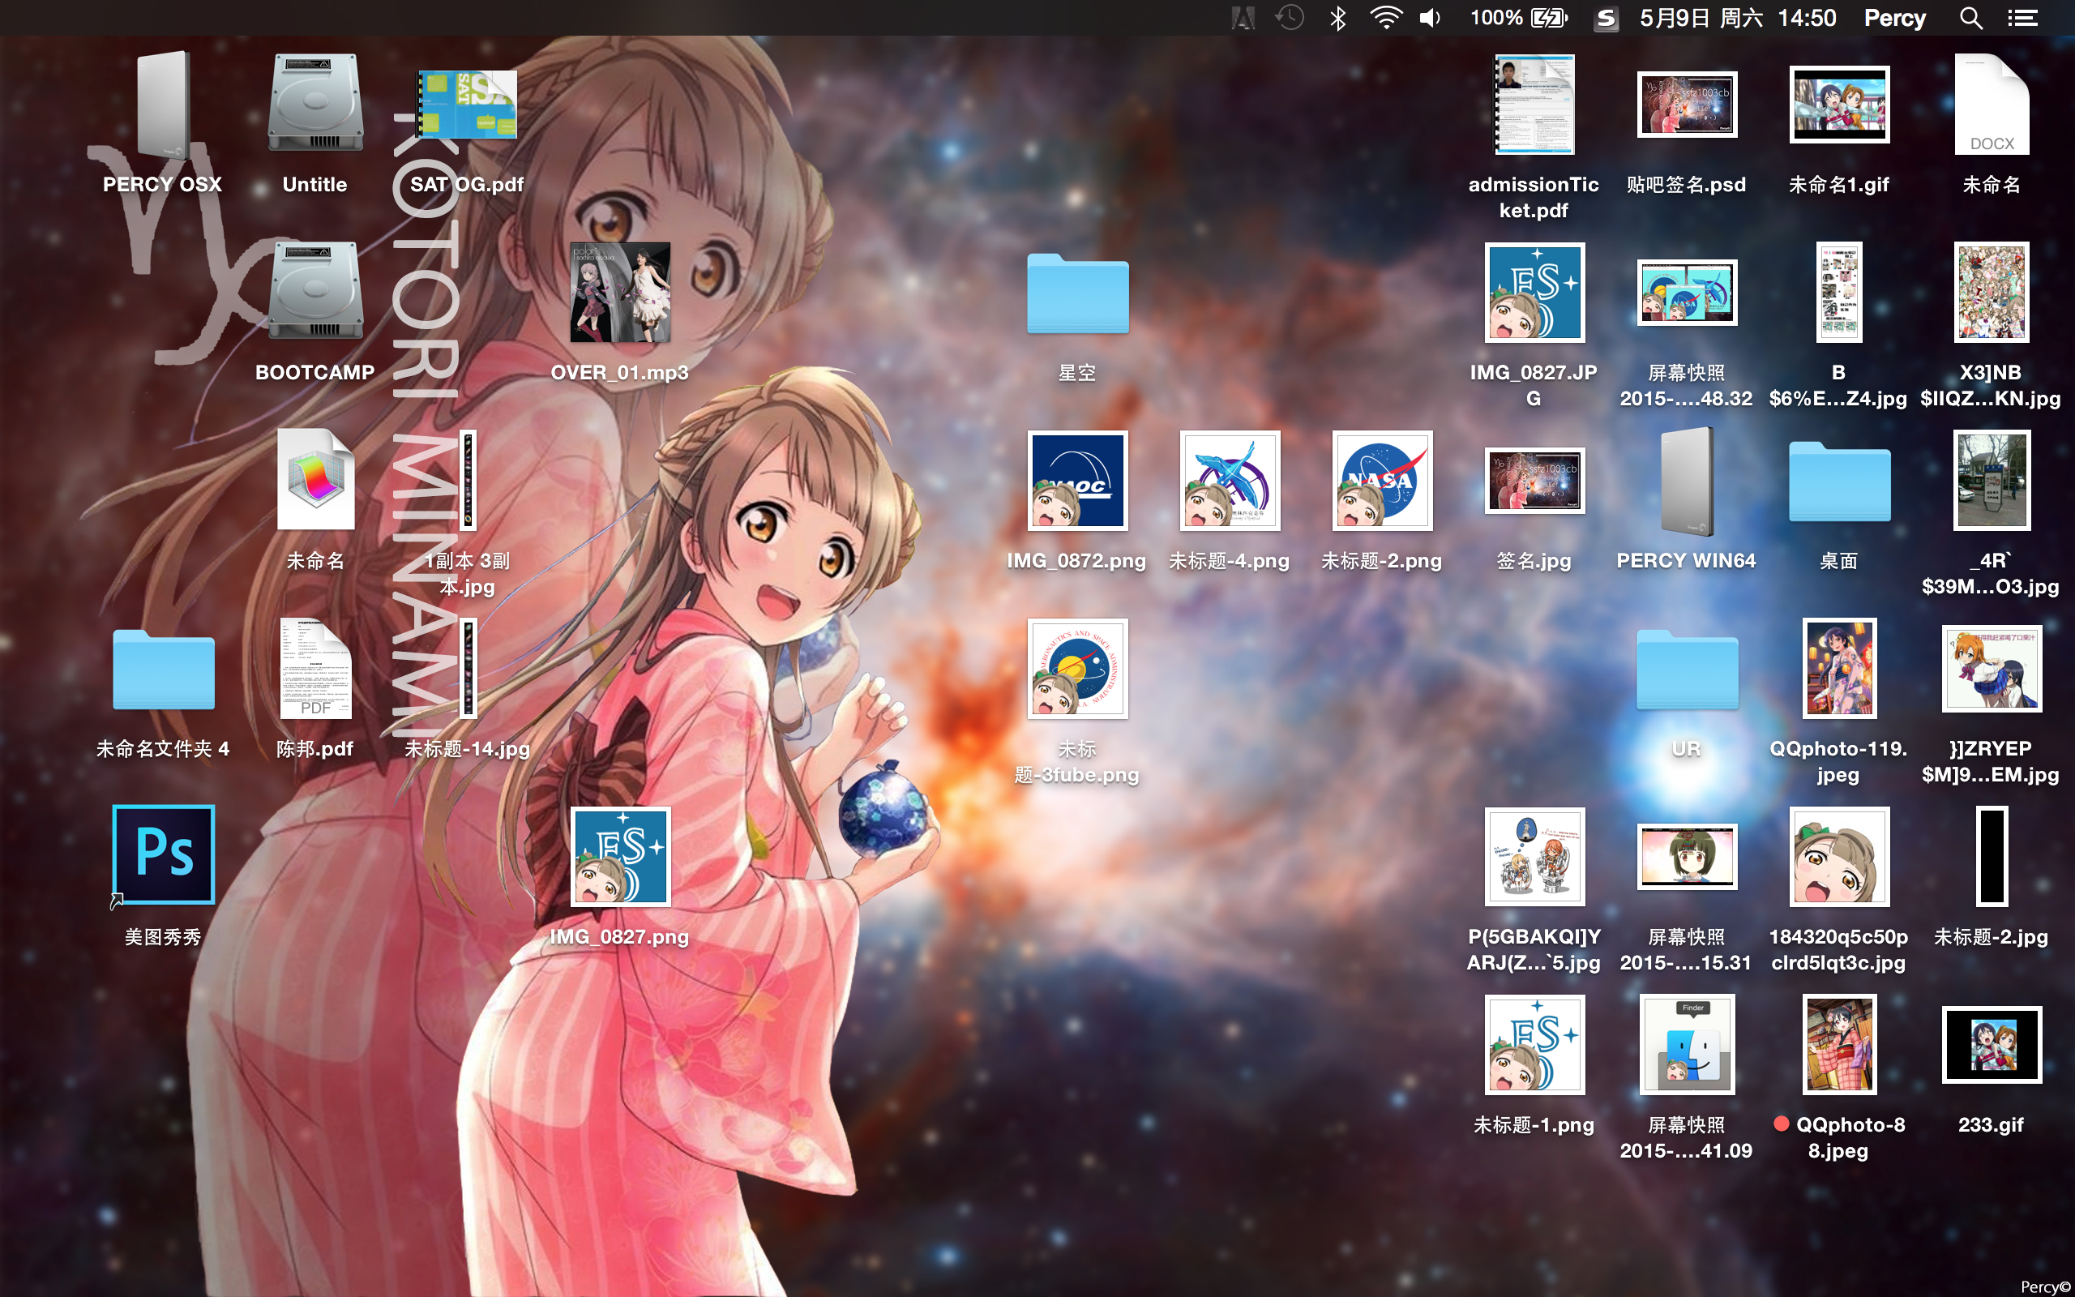The width and height of the screenshot is (2075, 1297).
Task: Select the IMG_0827.png image icon
Action: (x=620, y=856)
